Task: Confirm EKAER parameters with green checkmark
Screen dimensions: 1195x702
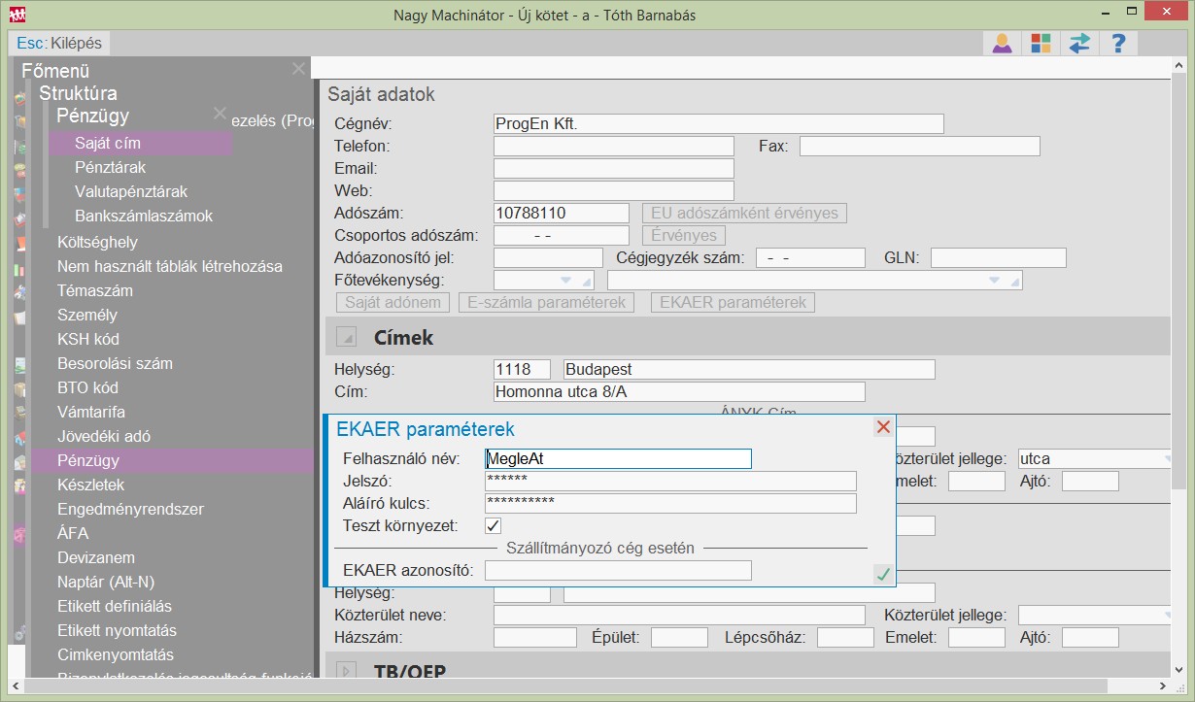Action: [x=882, y=574]
